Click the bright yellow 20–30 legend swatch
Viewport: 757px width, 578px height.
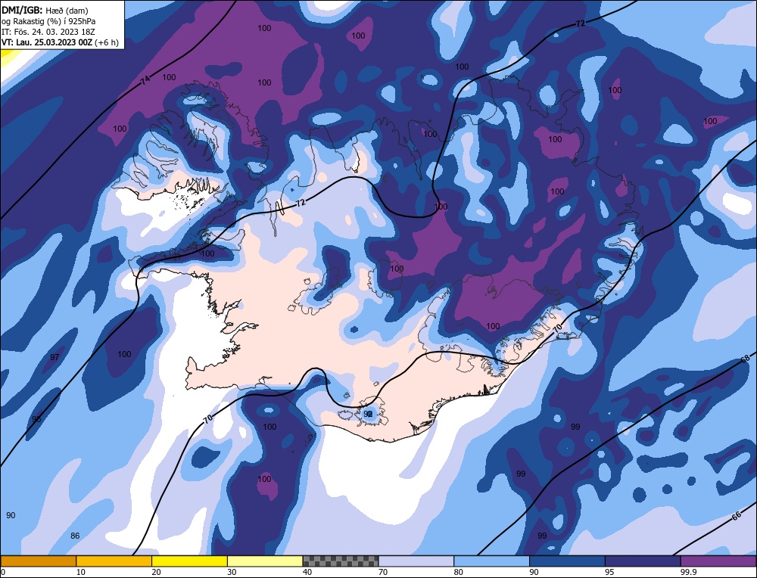pyautogui.click(x=189, y=561)
